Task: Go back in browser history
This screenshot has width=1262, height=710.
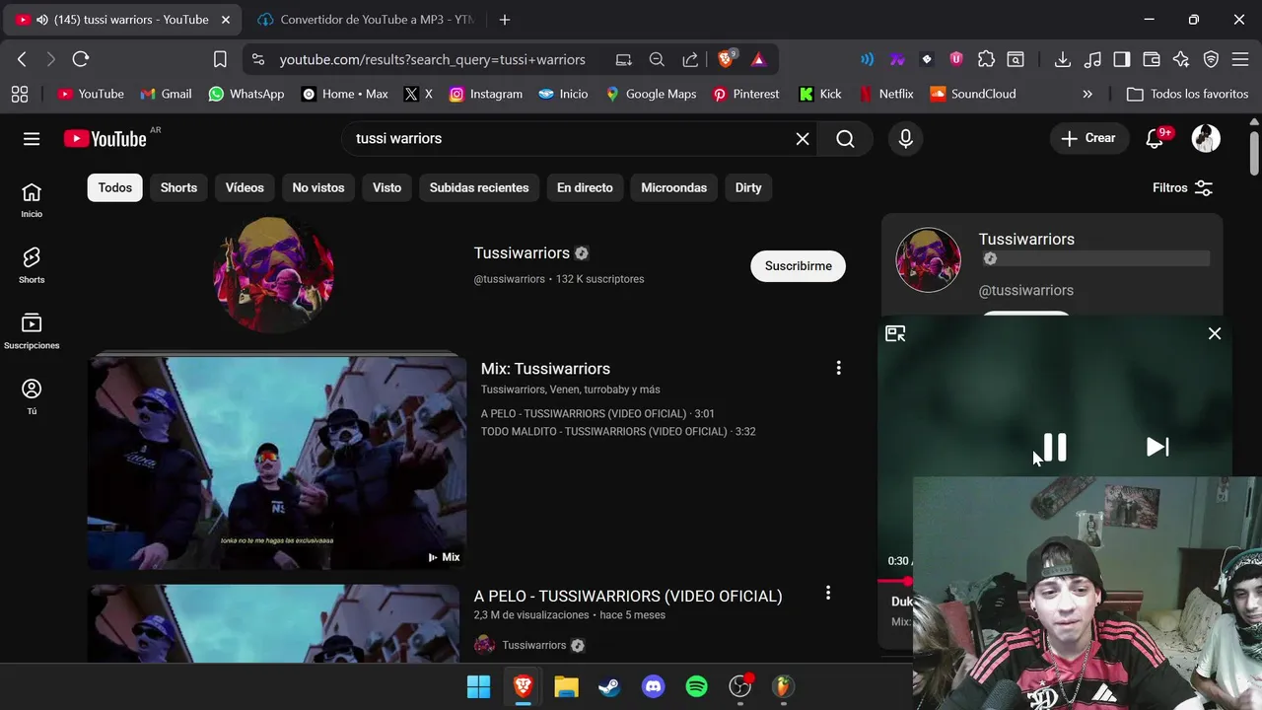Action: pos(22,59)
